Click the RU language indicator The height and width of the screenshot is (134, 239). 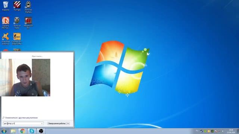coord(197,131)
